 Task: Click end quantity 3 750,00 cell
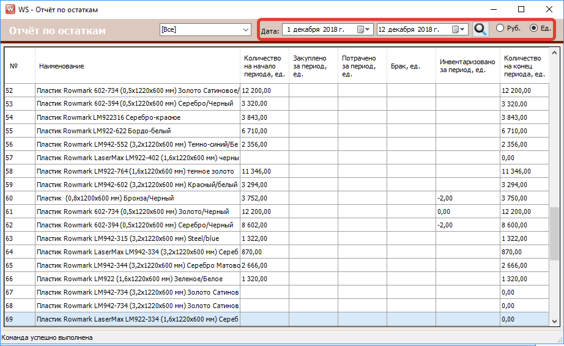[x=524, y=198]
